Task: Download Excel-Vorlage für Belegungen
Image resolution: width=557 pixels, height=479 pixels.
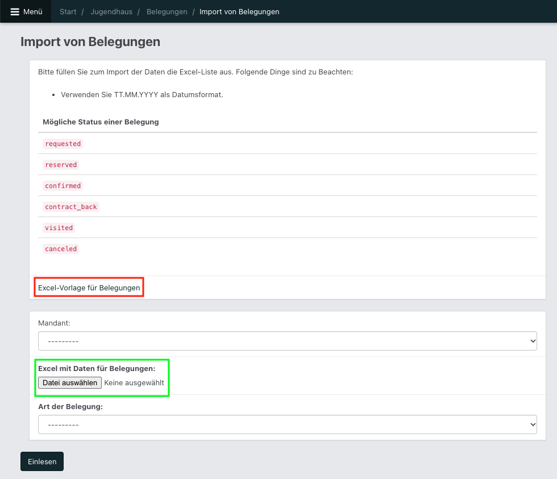Action: pos(89,288)
